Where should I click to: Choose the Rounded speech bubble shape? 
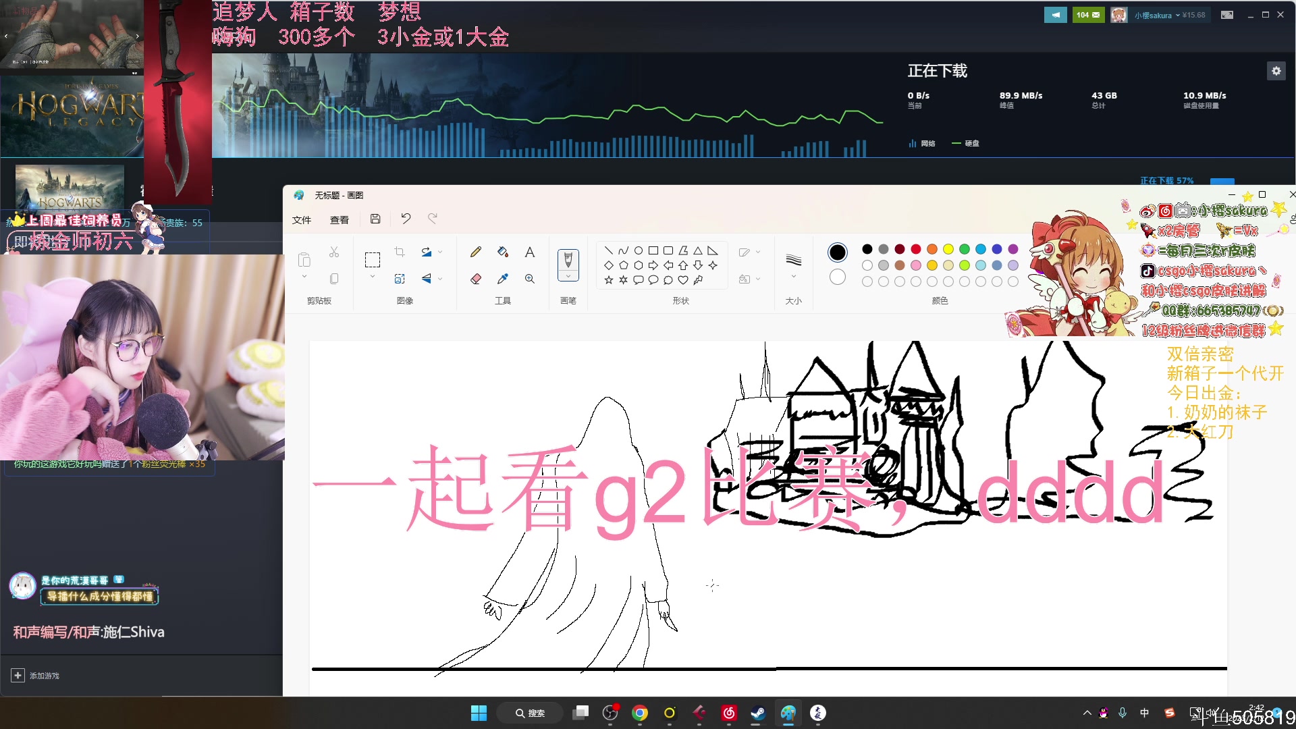639,280
